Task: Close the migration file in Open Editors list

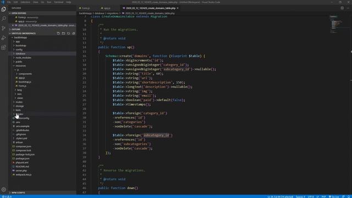Action: (13, 25)
